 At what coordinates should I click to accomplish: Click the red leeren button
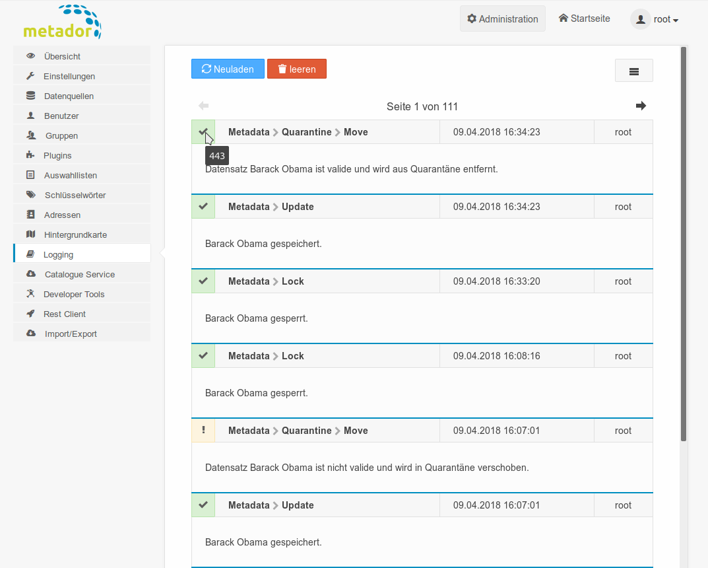coord(297,69)
